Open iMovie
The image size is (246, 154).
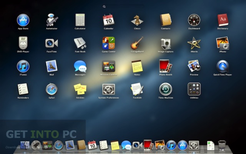[x=194, y=43]
